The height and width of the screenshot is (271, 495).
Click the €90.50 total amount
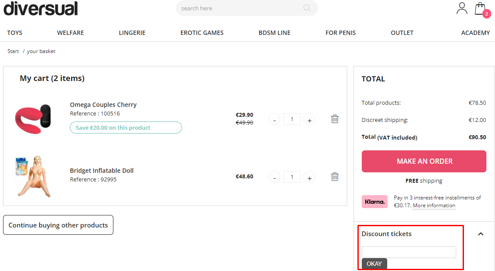[x=477, y=137]
